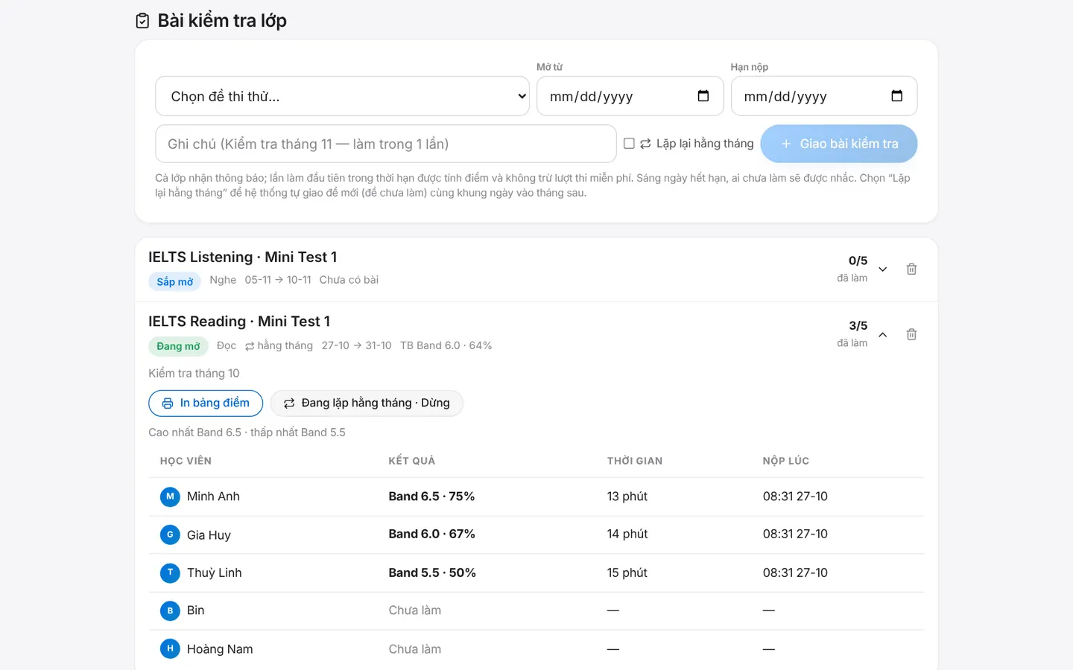This screenshot has height=670, width=1073.
Task: Click the IELTS Listening · Mini Test 1 title
Action: (243, 257)
